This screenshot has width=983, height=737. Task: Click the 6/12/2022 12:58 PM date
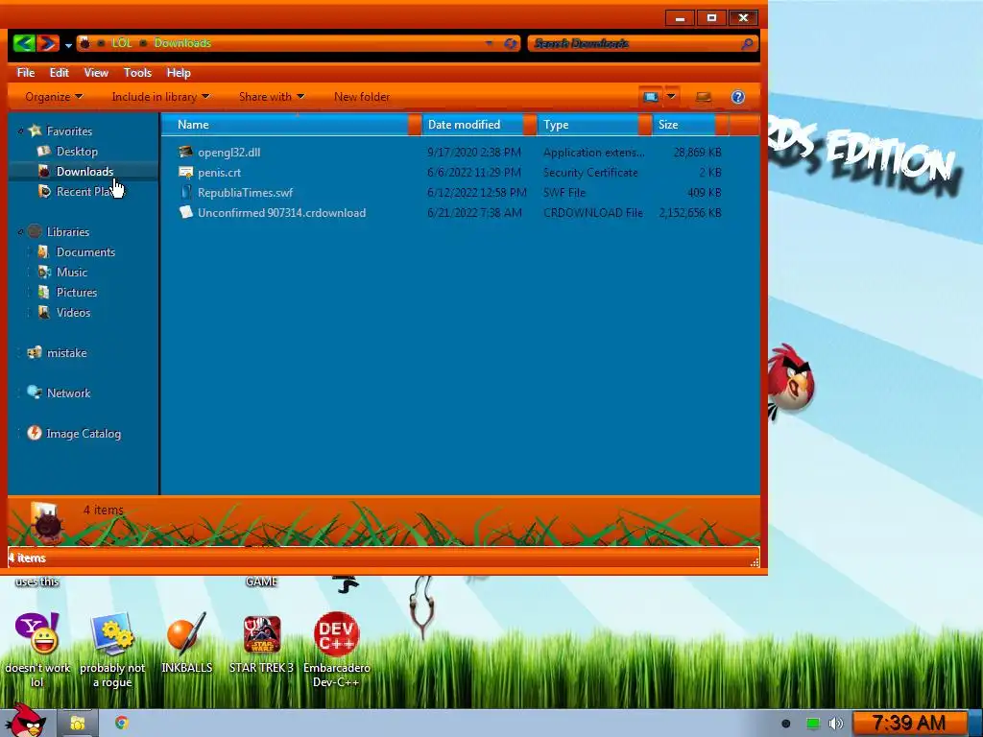click(477, 192)
